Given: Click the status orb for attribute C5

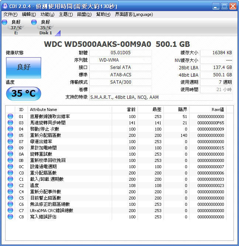Looking at the screenshot, I should tap(10, 198).
